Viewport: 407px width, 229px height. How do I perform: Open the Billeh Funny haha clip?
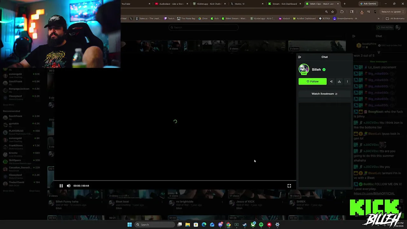pos(67,202)
